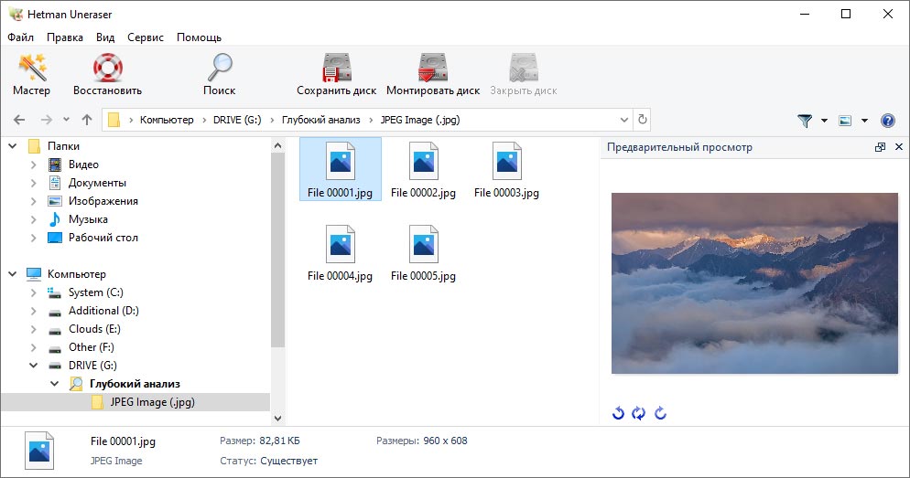Image resolution: width=910 pixels, height=478 pixels.
Task: Navigate up one folder level
Action: point(87,120)
